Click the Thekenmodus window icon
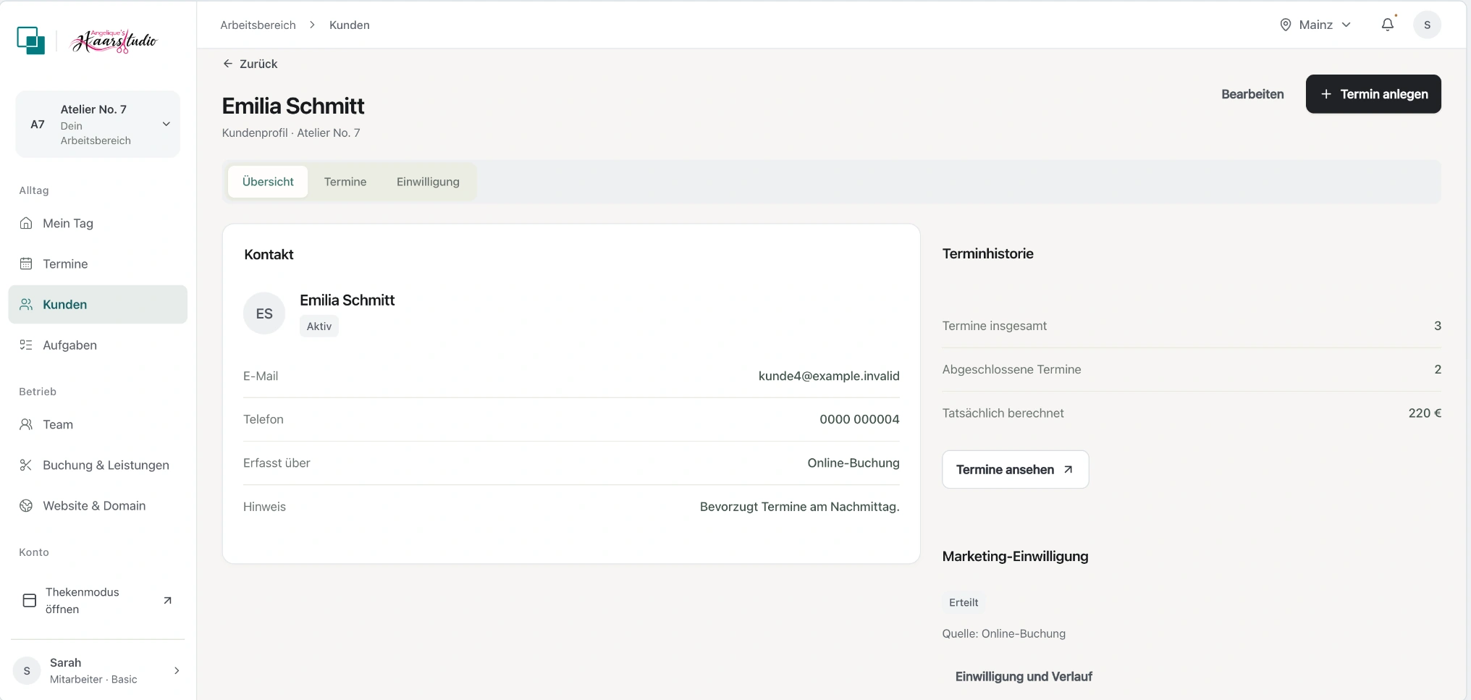The width and height of the screenshot is (1471, 700). (30, 600)
